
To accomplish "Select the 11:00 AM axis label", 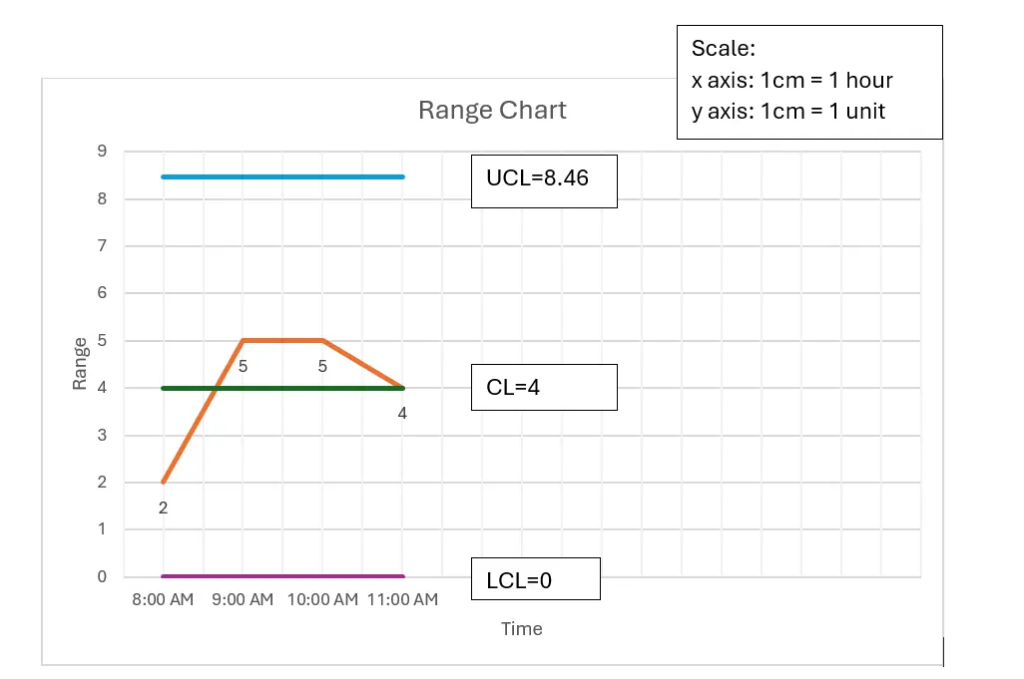I will 402,600.
